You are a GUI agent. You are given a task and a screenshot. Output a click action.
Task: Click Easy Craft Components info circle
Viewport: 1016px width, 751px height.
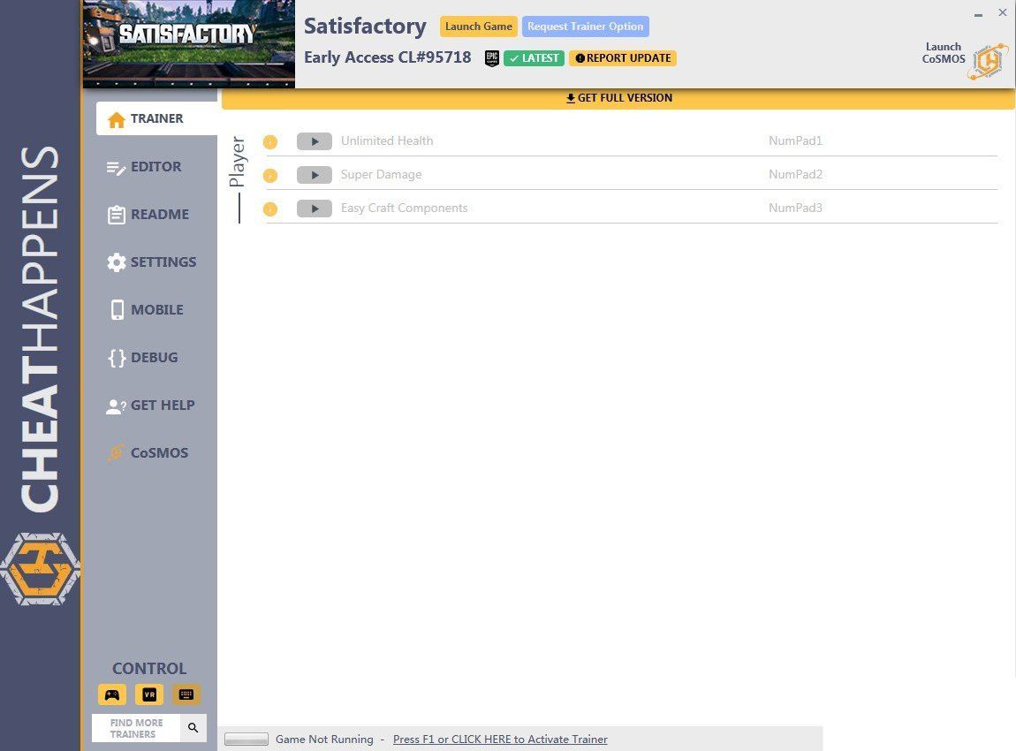[270, 209]
